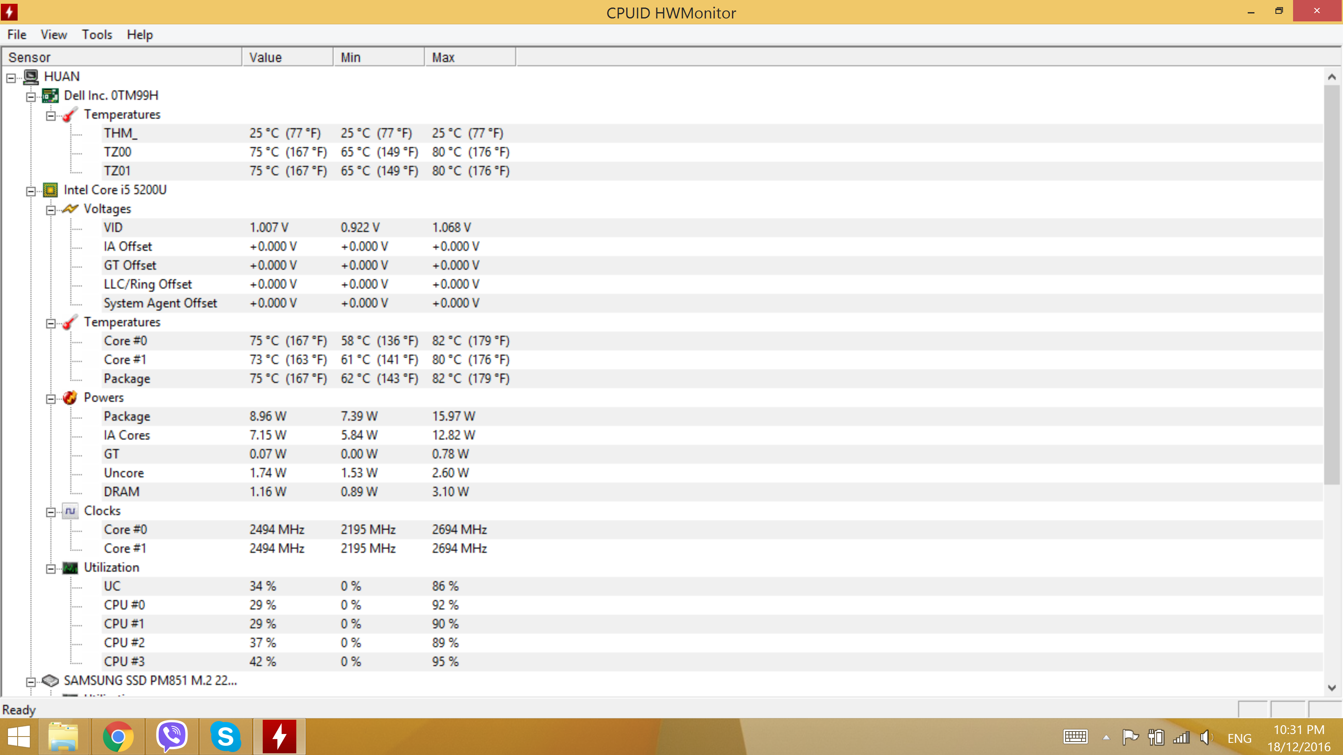Viewport: 1343px width, 755px height.
Task: Click HWMonitor taskbar button
Action: pyautogui.click(x=280, y=737)
